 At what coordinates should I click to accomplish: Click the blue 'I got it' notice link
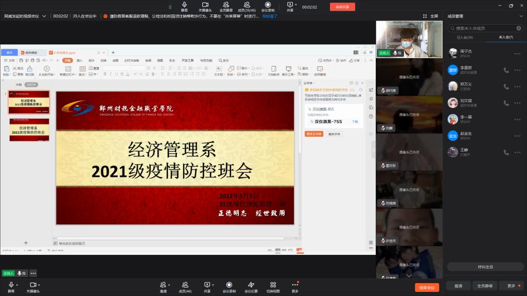pos(270,16)
